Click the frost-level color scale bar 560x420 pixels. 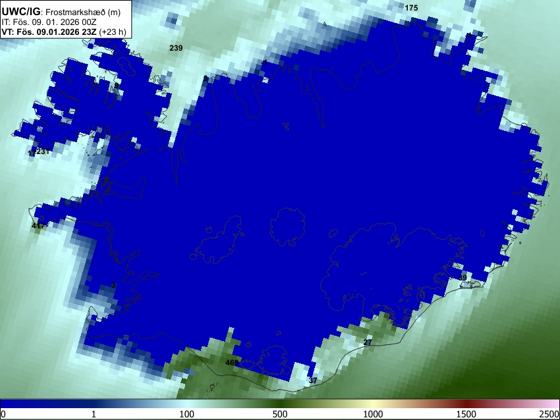click(x=280, y=404)
